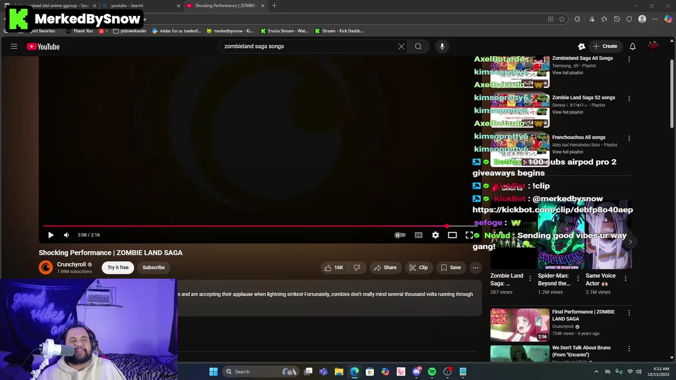The width and height of the screenshot is (676, 380).
Task: Open Spotify from the taskbar
Action: tap(432, 372)
